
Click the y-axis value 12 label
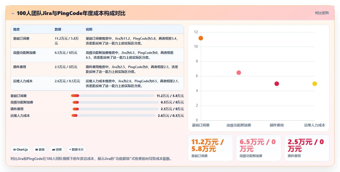196,32
